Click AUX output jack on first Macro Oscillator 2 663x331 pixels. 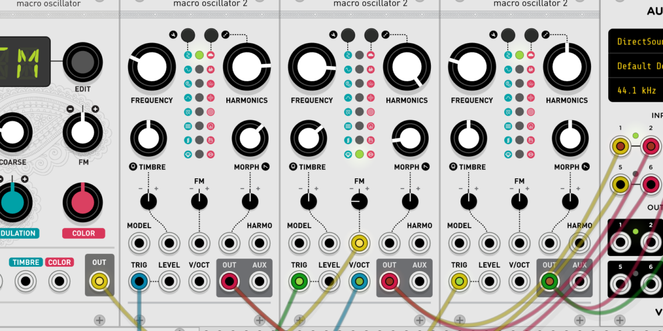258,282
